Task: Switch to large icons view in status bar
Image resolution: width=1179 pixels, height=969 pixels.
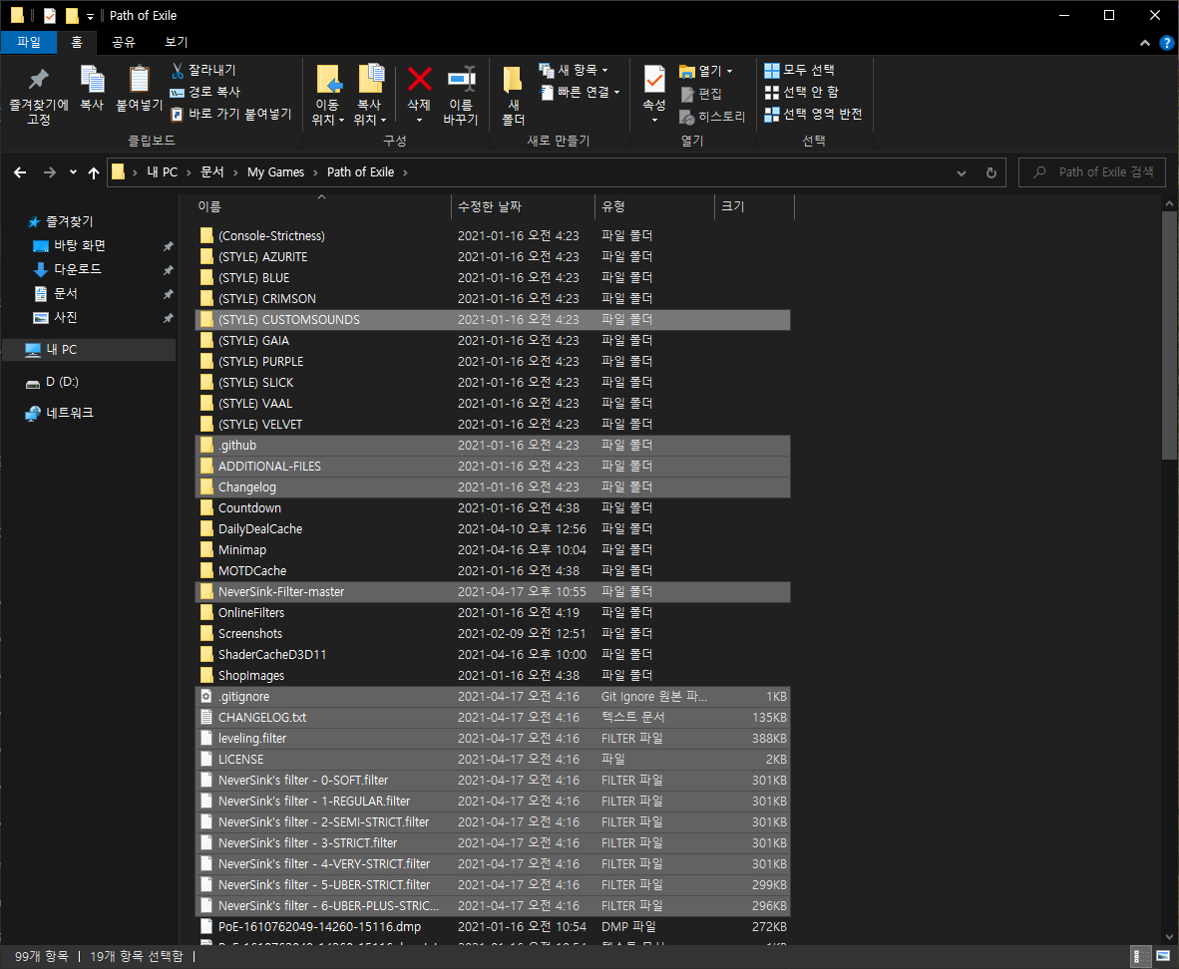Action: click(x=1163, y=956)
